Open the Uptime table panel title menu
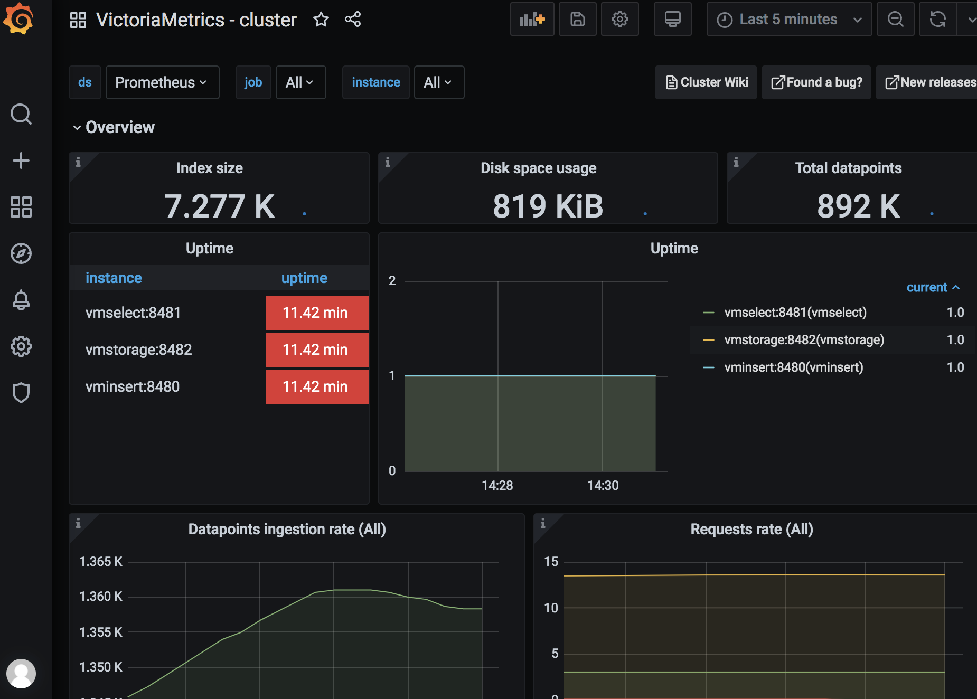 (x=210, y=248)
